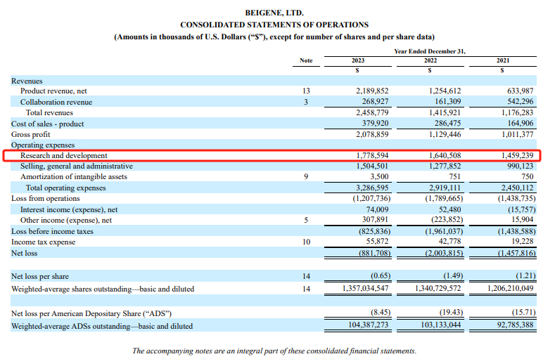Click product revenue value 1,254,612

pos(445,91)
